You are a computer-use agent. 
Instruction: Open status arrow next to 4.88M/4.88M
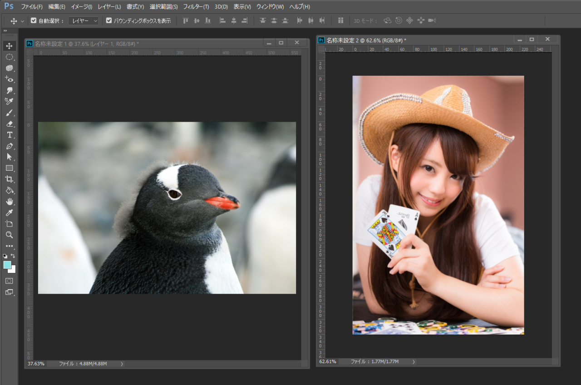pyautogui.click(x=122, y=364)
